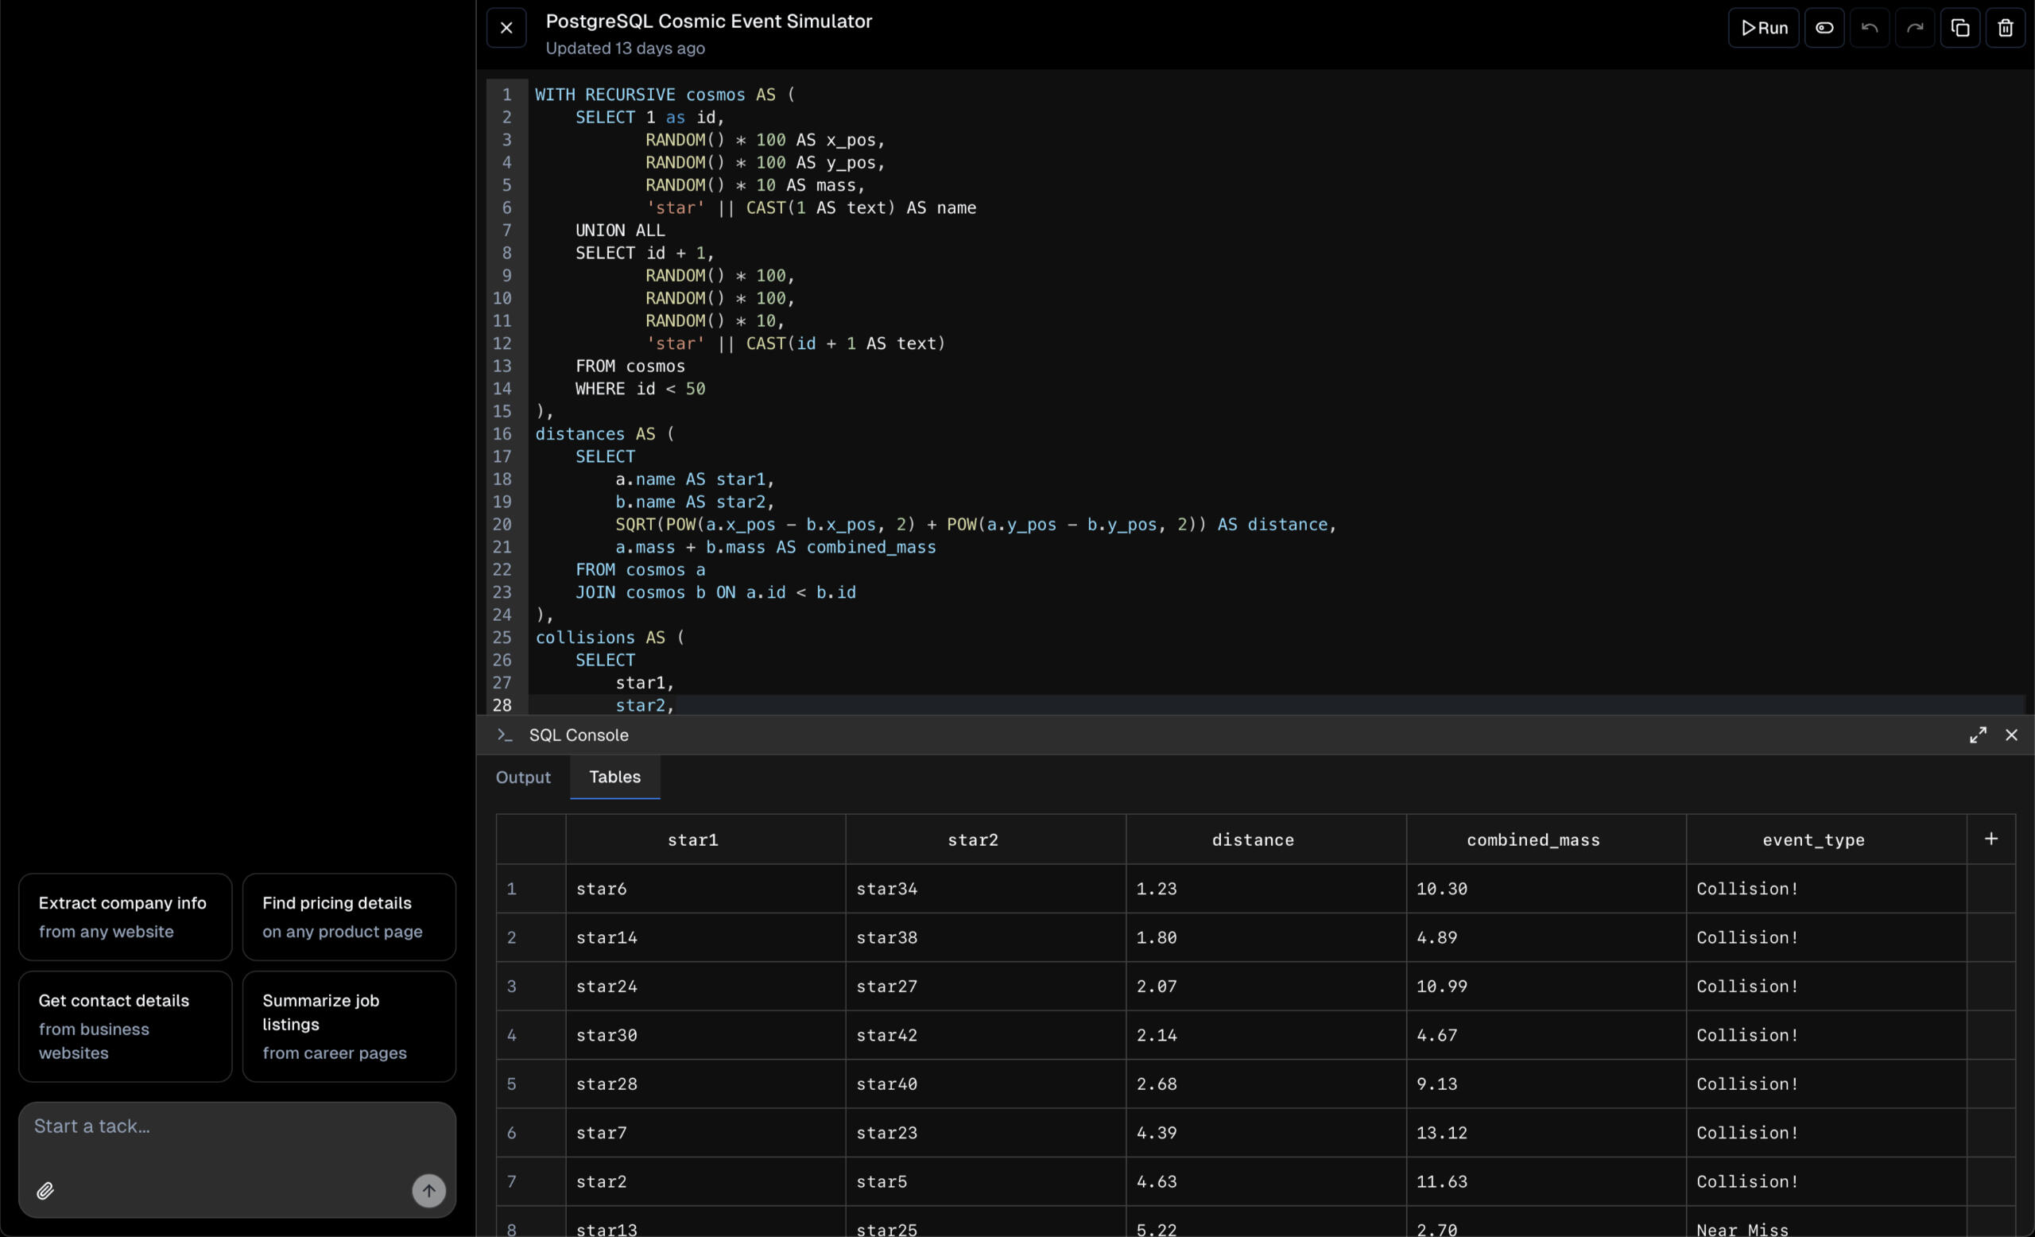
Task: Click the attachment paperclip icon
Action: (45, 1191)
